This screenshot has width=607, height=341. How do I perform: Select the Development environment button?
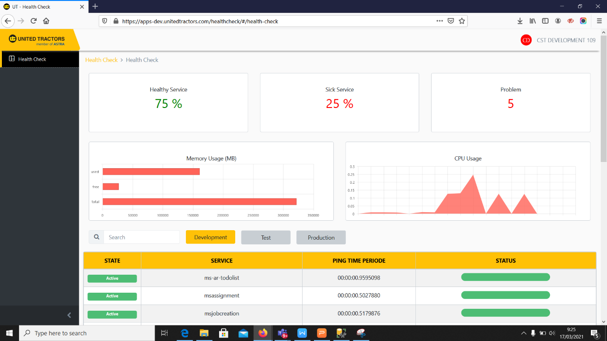(x=211, y=237)
